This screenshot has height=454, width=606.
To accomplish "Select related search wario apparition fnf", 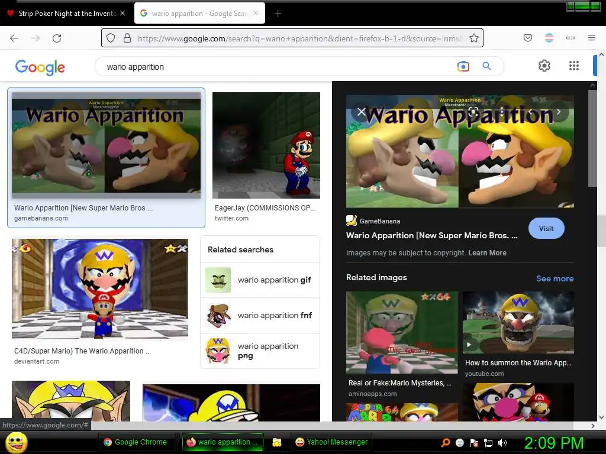I will pyautogui.click(x=260, y=316).
